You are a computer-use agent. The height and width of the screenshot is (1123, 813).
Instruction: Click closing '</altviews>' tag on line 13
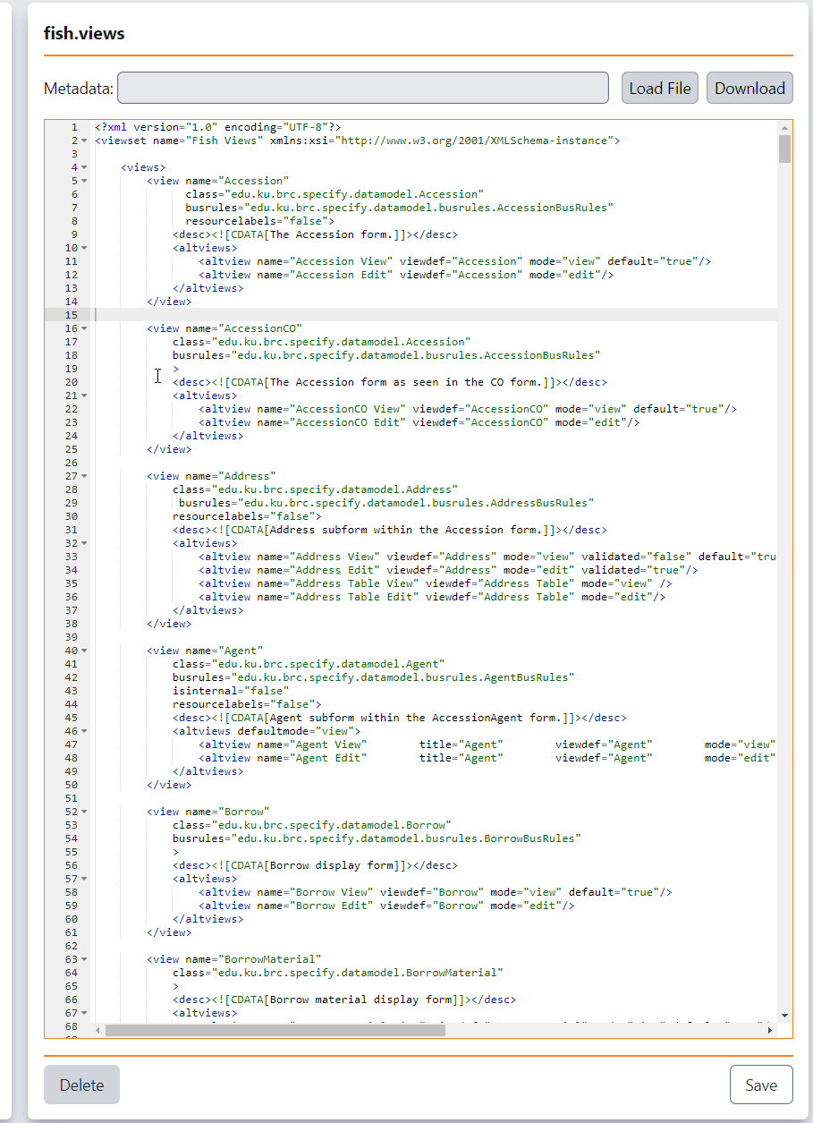point(208,288)
